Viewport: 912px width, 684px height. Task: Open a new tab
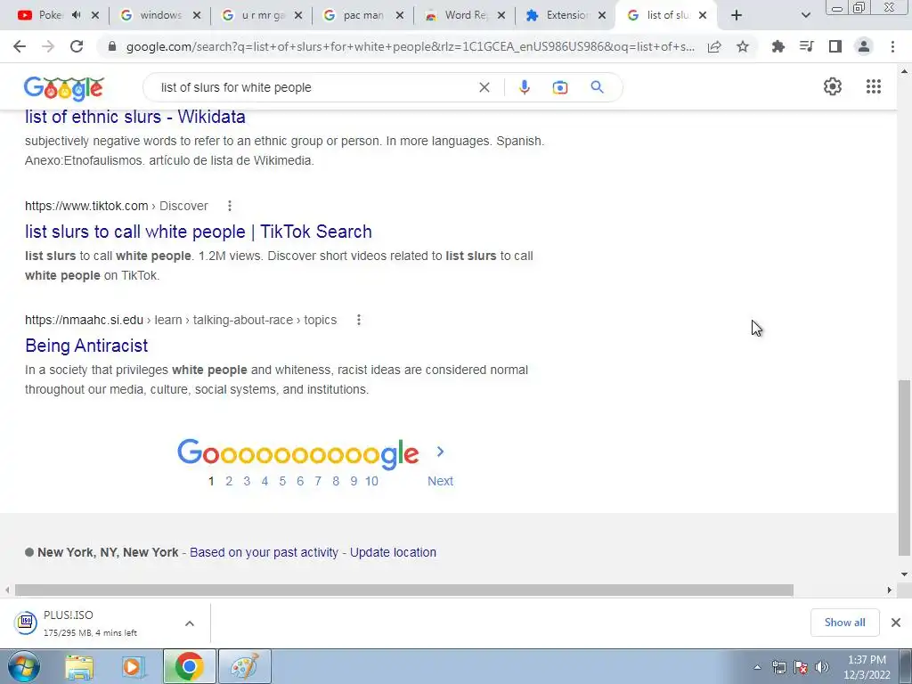(737, 15)
